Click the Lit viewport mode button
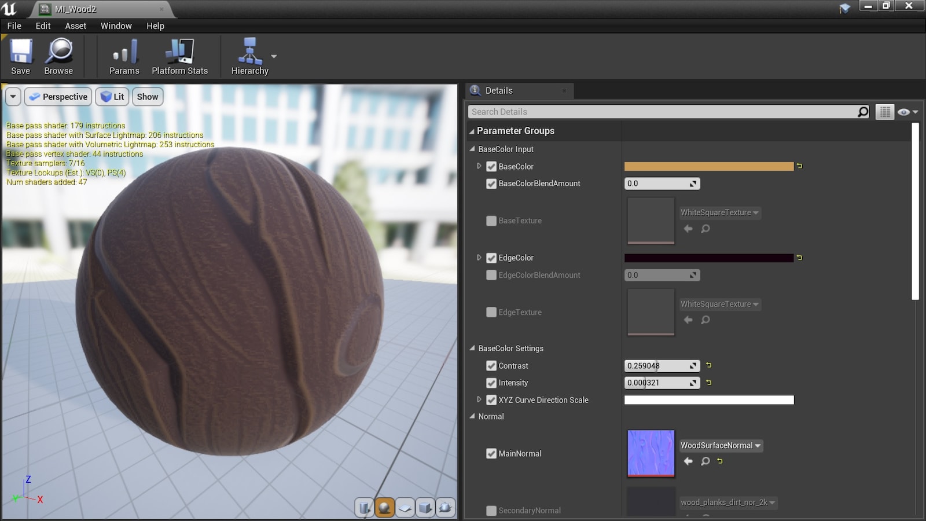 [x=112, y=96]
